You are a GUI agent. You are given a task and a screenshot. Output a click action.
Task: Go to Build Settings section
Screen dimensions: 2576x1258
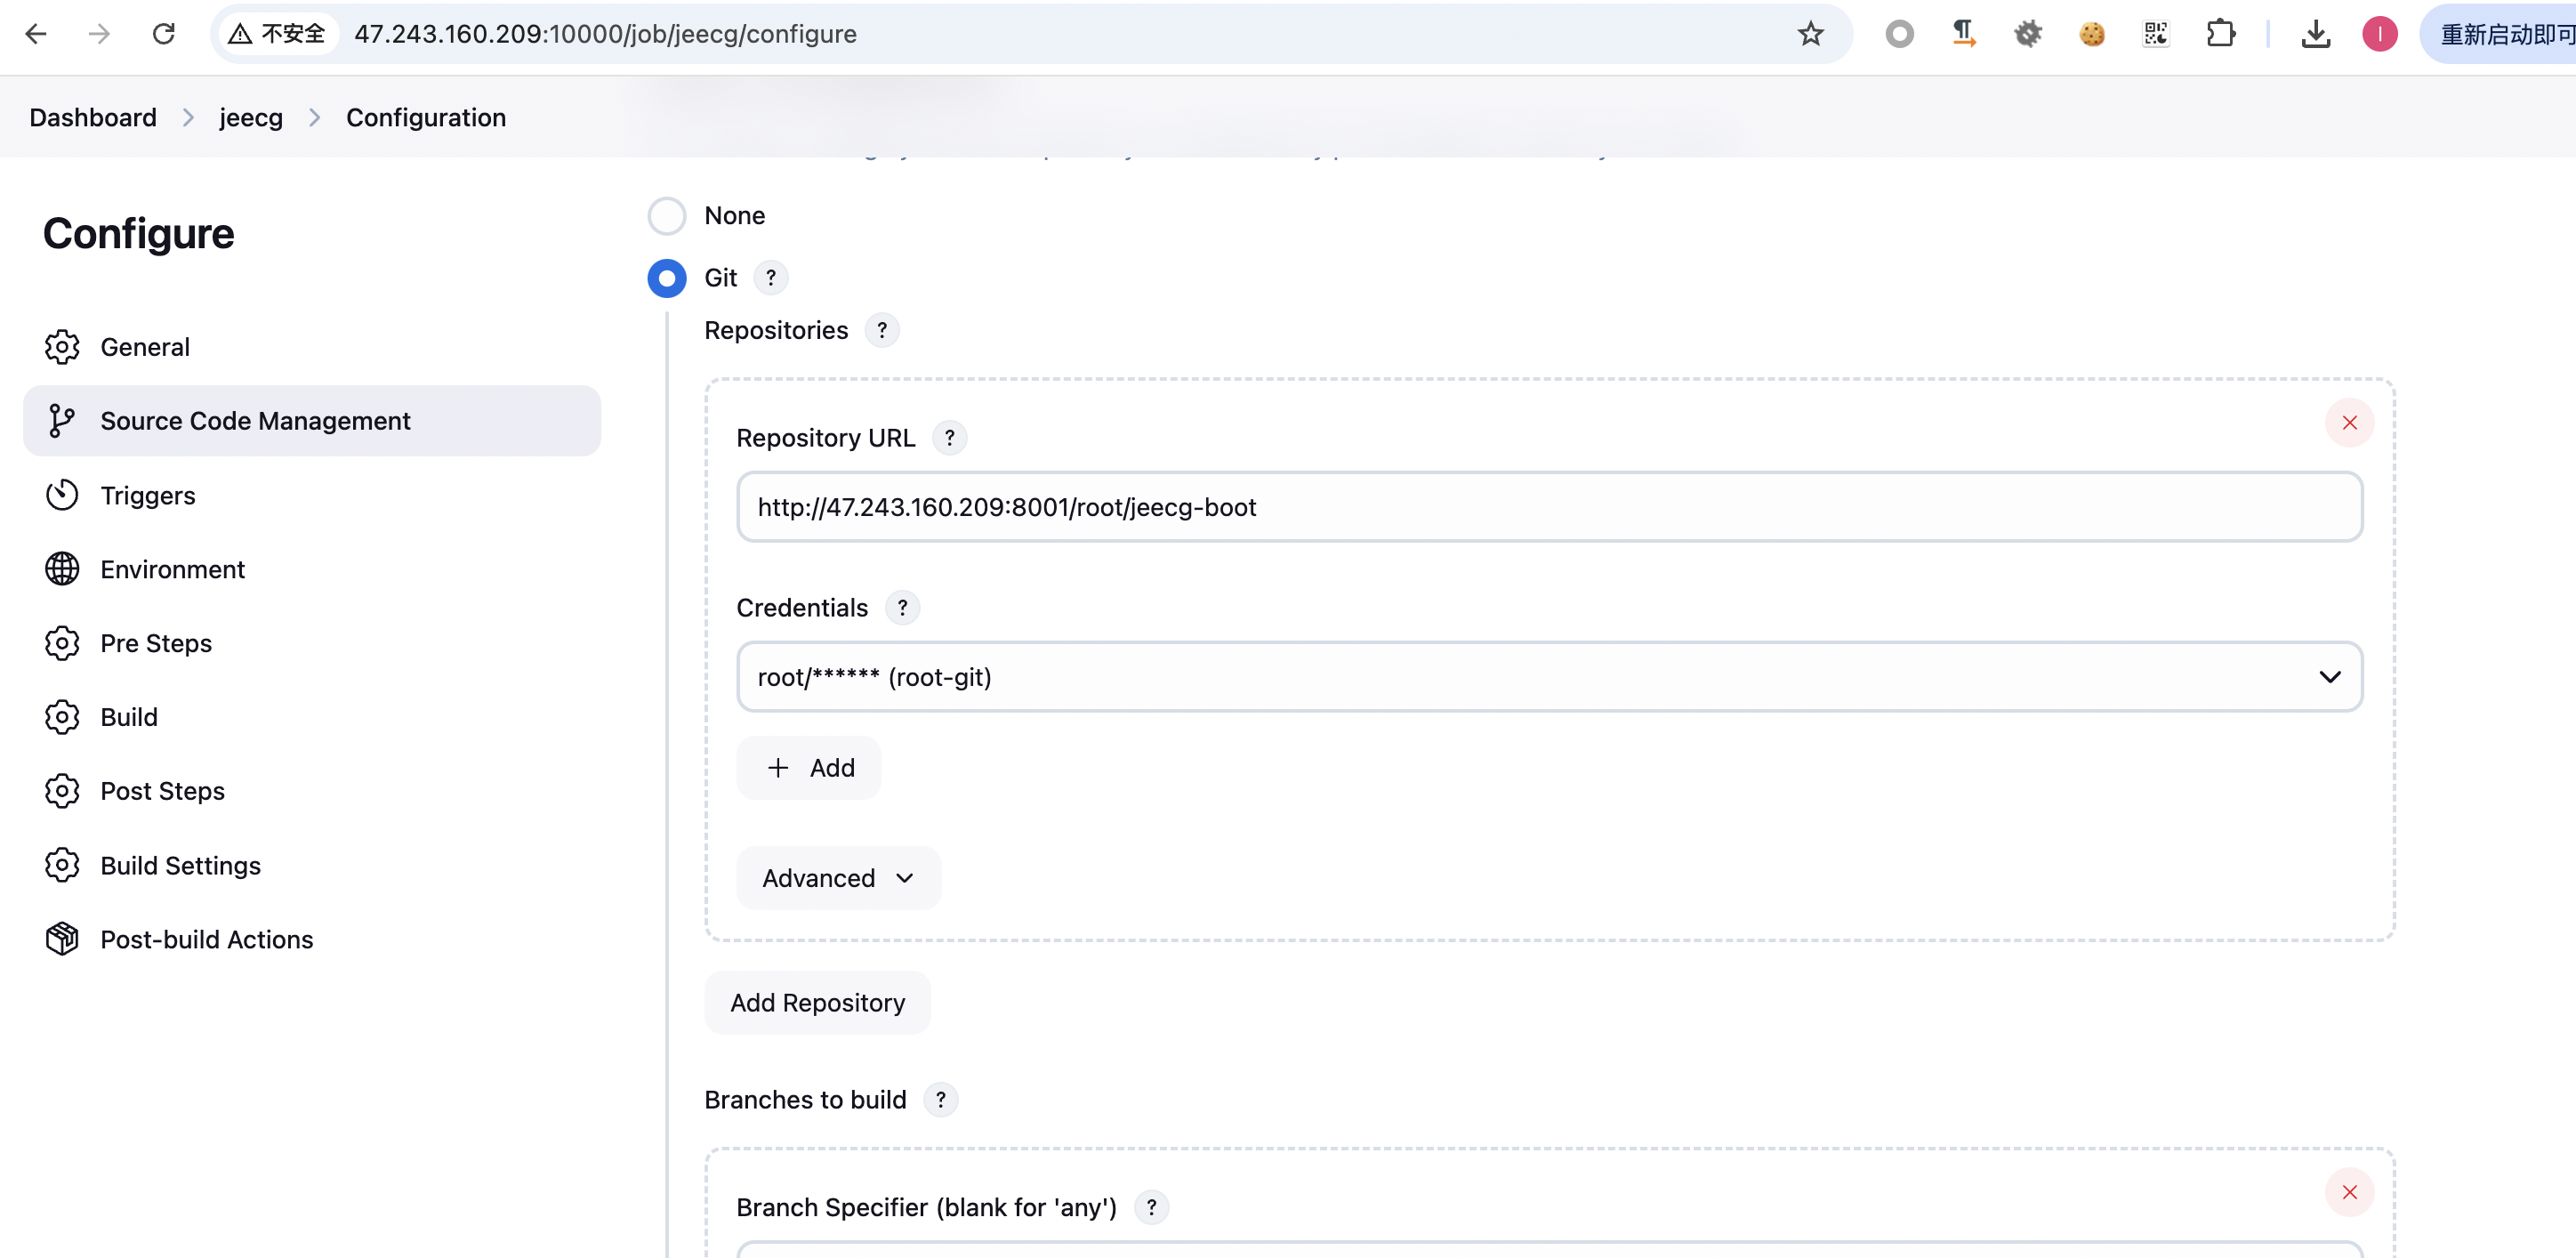[180, 865]
